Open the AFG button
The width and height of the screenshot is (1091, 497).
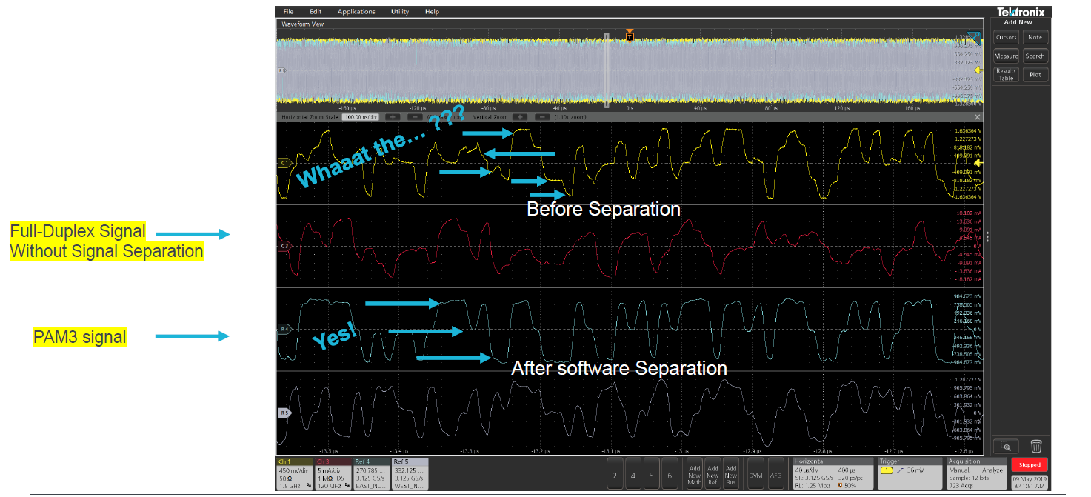pyautogui.click(x=776, y=472)
